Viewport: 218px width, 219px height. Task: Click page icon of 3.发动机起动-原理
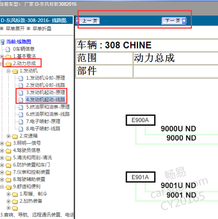coord(21,93)
